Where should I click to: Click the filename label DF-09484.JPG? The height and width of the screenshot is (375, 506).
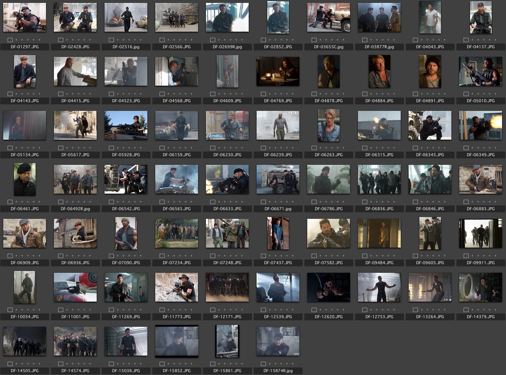pos(379,263)
